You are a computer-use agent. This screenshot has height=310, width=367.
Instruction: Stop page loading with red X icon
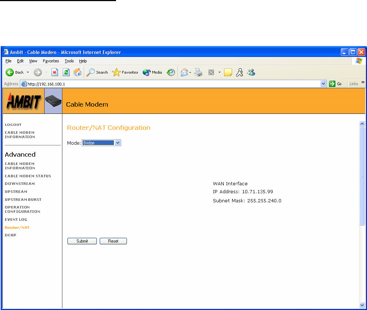(54, 73)
